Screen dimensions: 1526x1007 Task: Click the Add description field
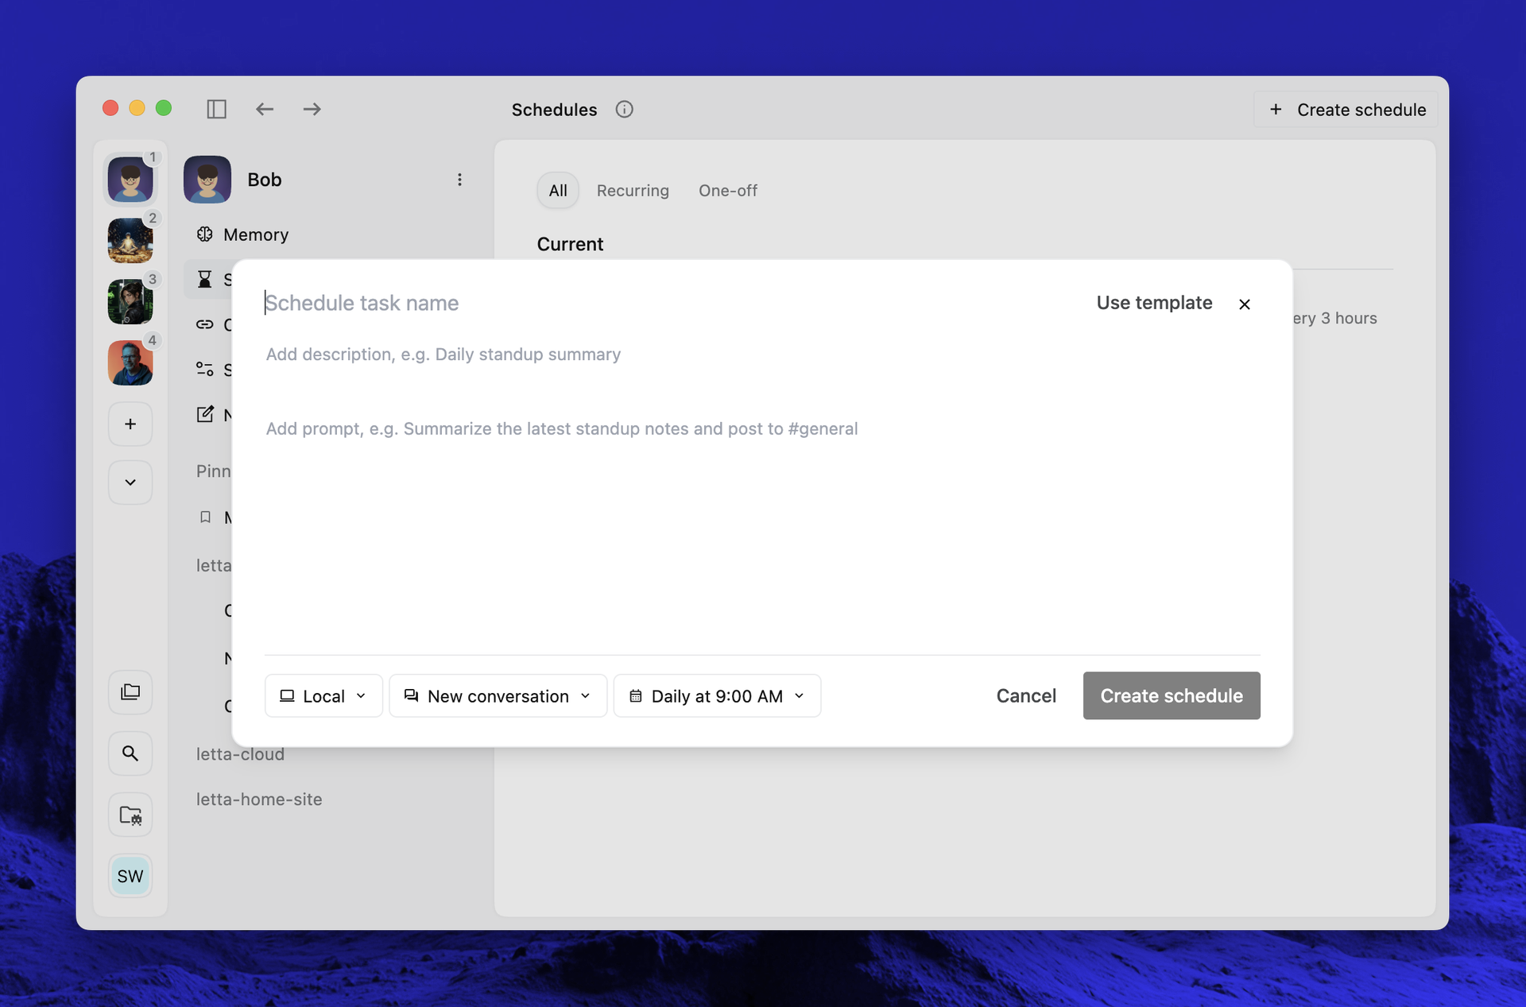pos(761,354)
